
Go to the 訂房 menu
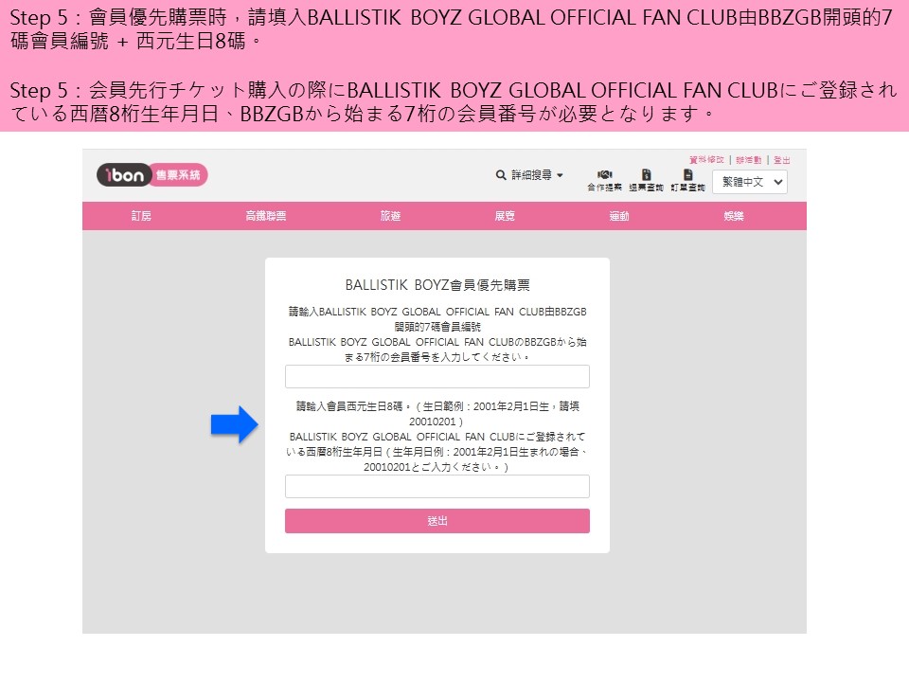[141, 216]
